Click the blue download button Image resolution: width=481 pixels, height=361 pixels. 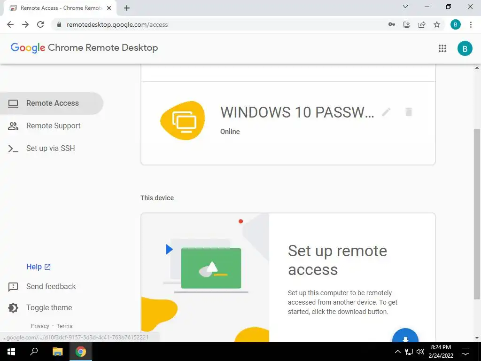pyautogui.click(x=405, y=336)
